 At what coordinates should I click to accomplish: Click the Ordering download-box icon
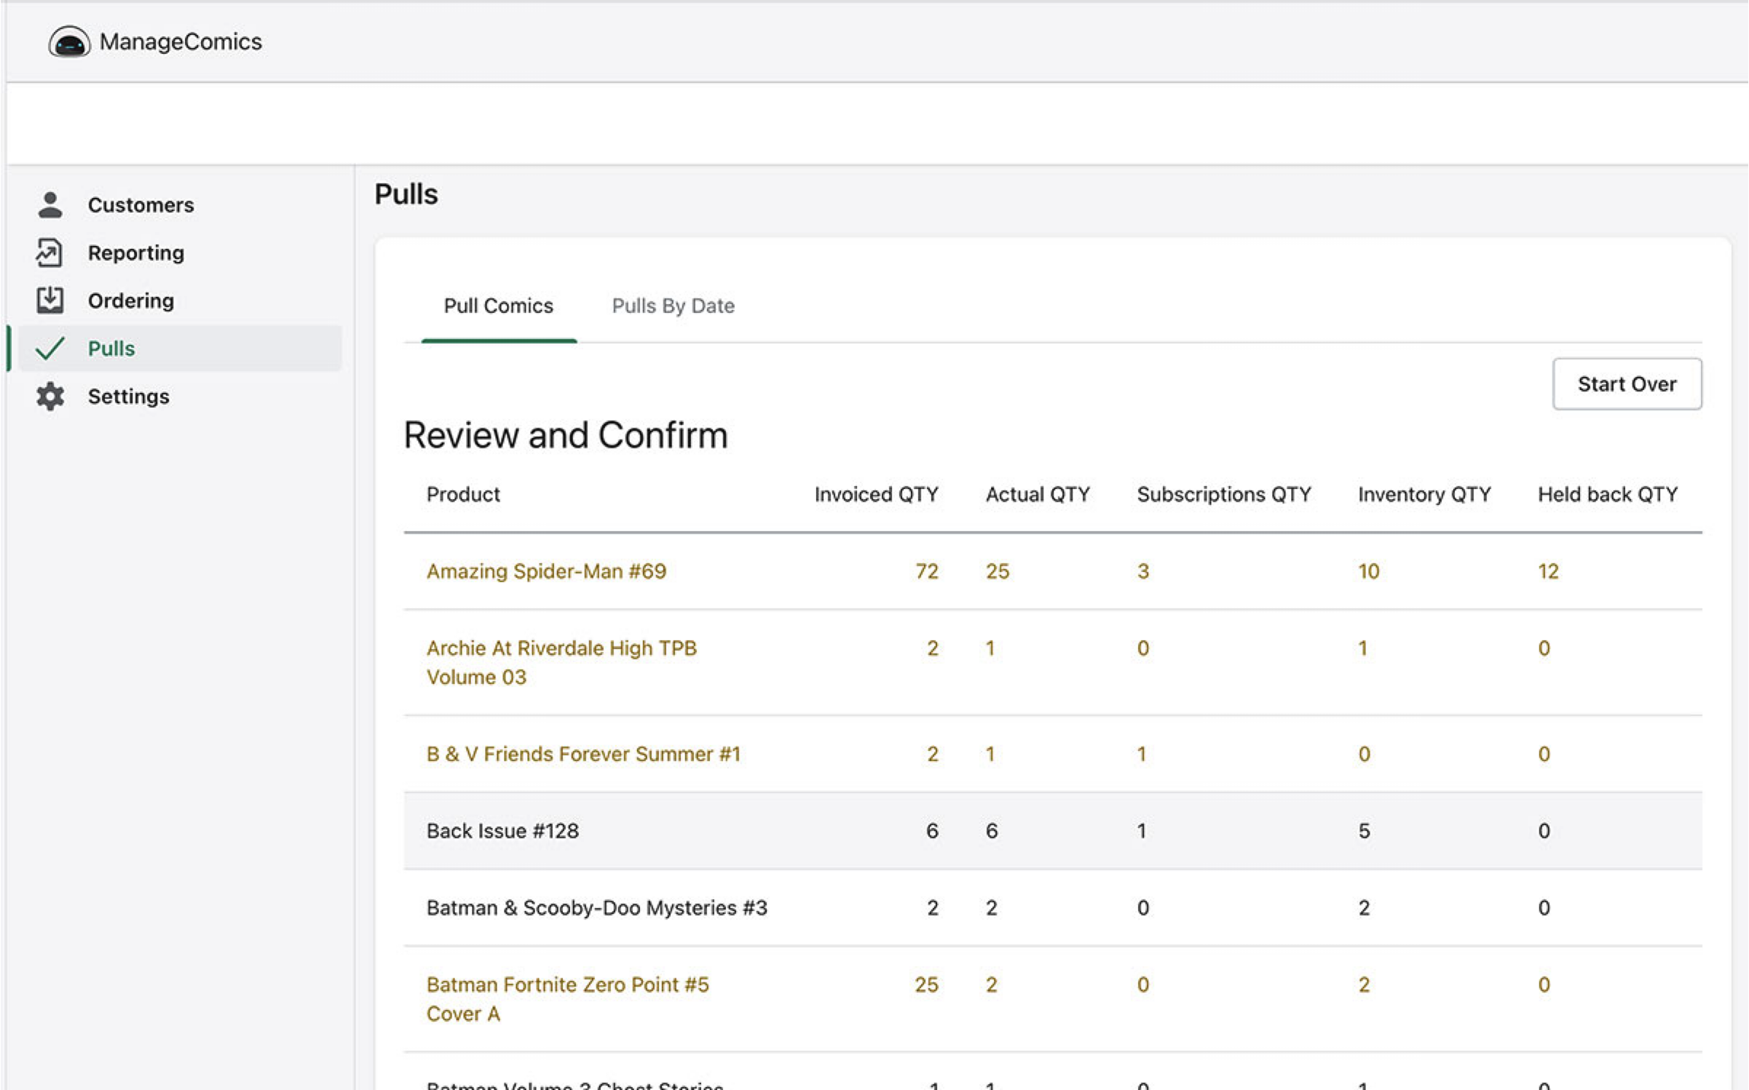50,301
